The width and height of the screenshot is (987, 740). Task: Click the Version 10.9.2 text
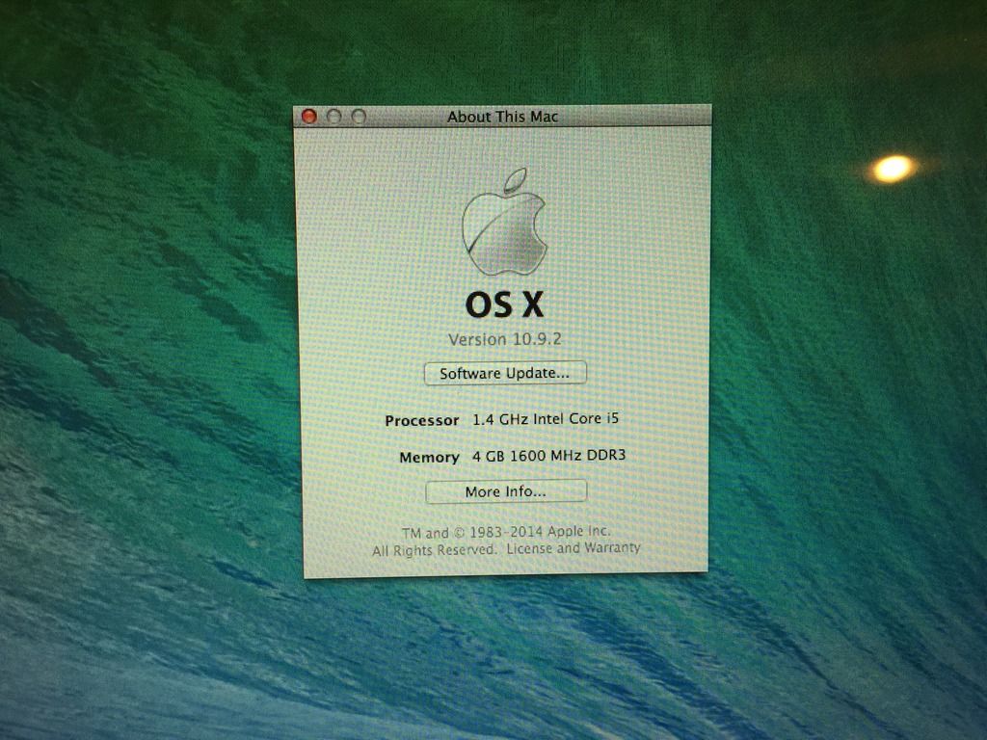505,339
